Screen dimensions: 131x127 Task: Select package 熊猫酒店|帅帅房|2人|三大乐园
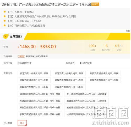click(x=104, y=74)
